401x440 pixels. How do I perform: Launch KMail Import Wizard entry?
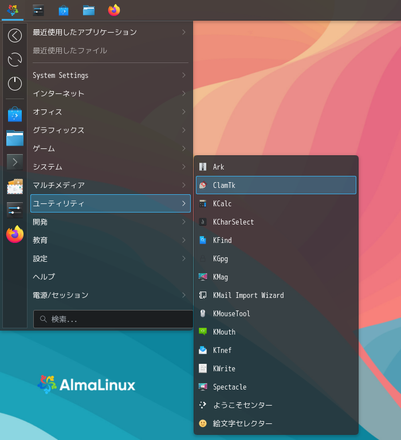(x=276, y=295)
